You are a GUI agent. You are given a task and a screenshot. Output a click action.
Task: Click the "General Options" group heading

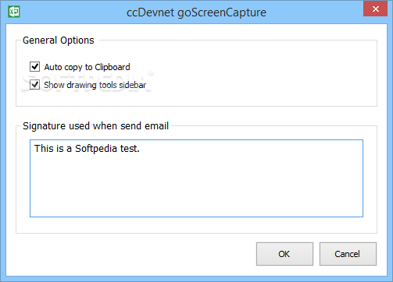59,41
